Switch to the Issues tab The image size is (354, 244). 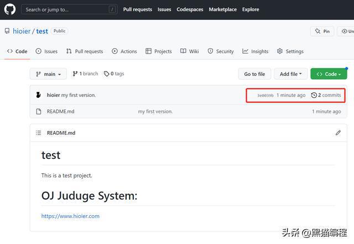pyautogui.click(x=46, y=51)
